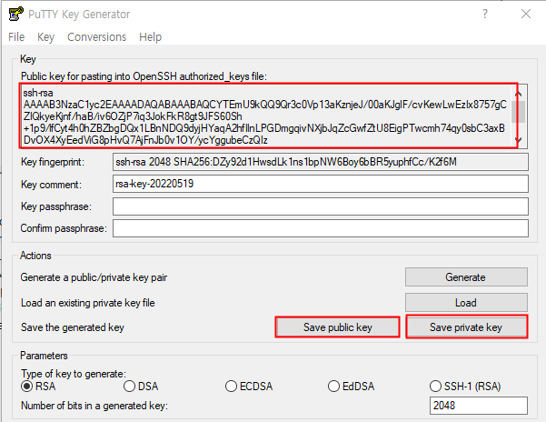
Task: Select the RSA key type
Action: tap(38, 387)
